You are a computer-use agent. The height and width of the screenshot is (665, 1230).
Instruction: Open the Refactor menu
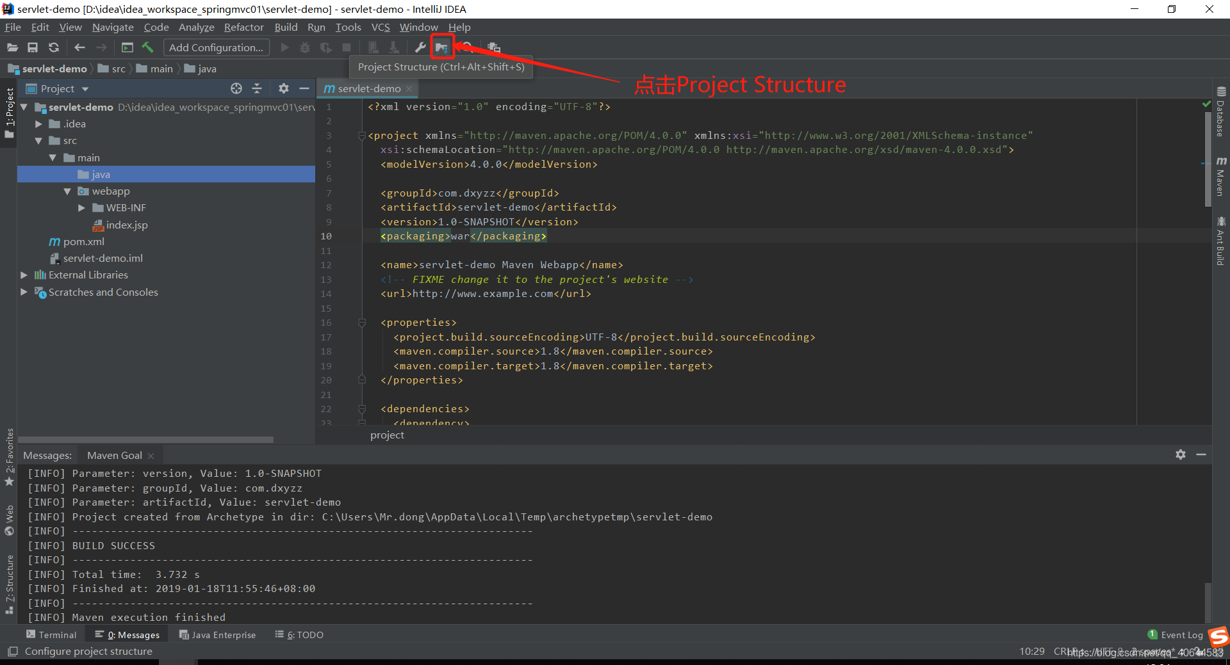point(243,27)
